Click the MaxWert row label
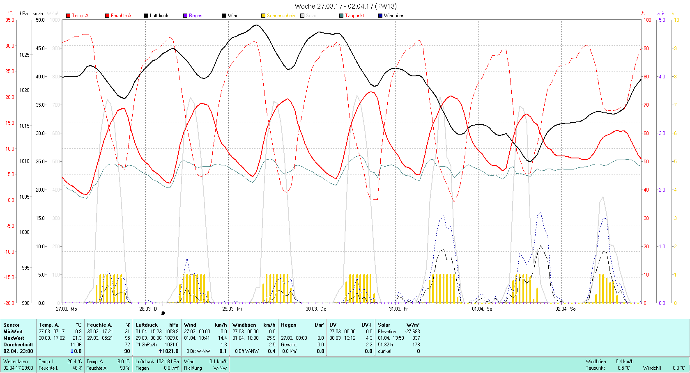 [x=14, y=338]
